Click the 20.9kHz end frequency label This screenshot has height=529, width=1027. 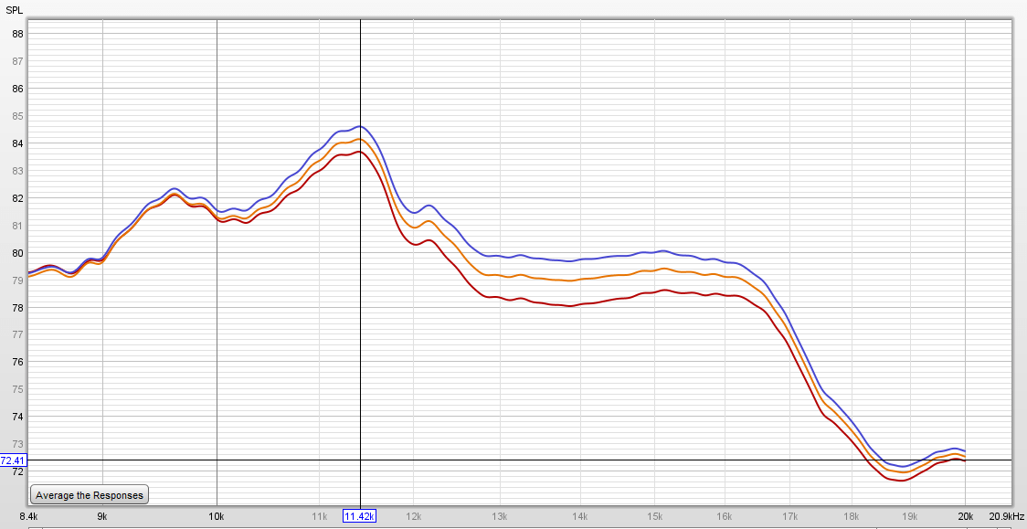click(x=1005, y=516)
